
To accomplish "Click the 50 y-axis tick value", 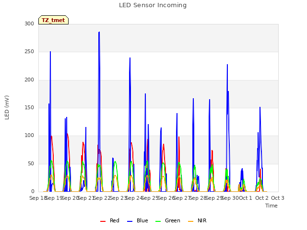I will pos(31,164).
